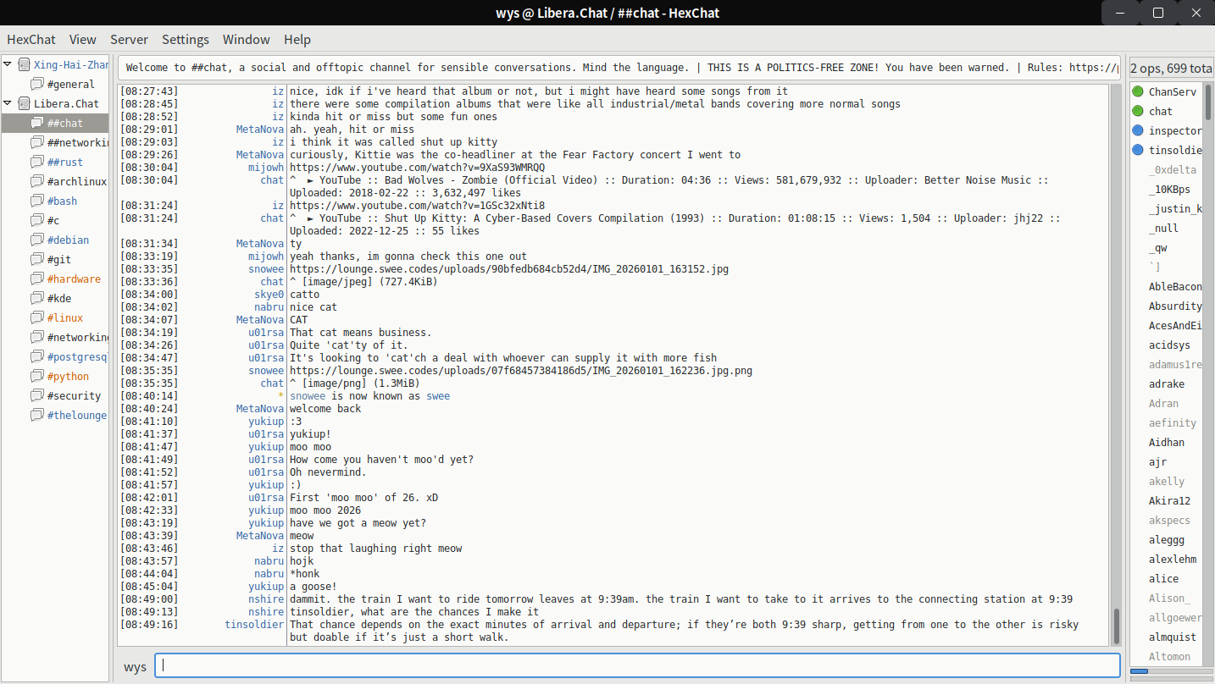Click the wys nickname button
Screen dimensions: 1215x684
[135, 666]
